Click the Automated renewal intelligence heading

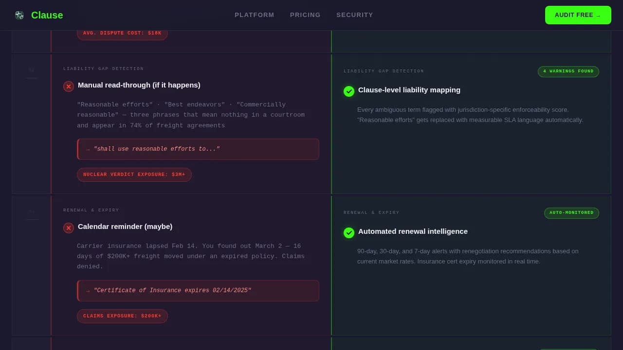coord(413,231)
